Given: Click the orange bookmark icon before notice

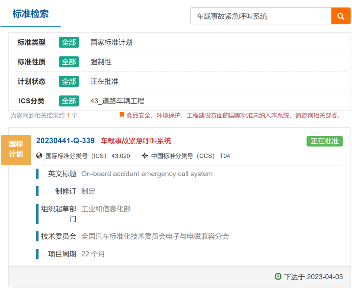Looking at the screenshot, I should point(122,115).
